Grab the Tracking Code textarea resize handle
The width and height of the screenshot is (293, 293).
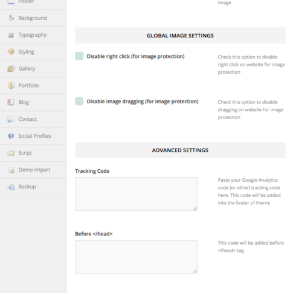(x=195, y=208)
